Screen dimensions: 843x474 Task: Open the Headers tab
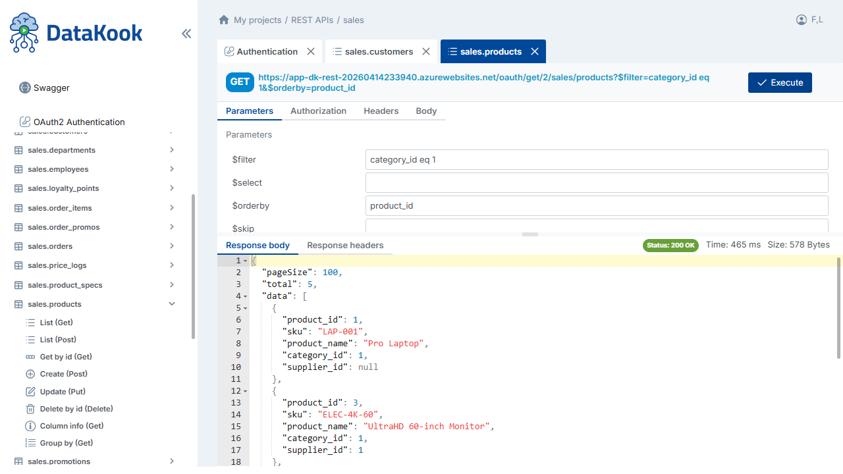pos(381,111)
